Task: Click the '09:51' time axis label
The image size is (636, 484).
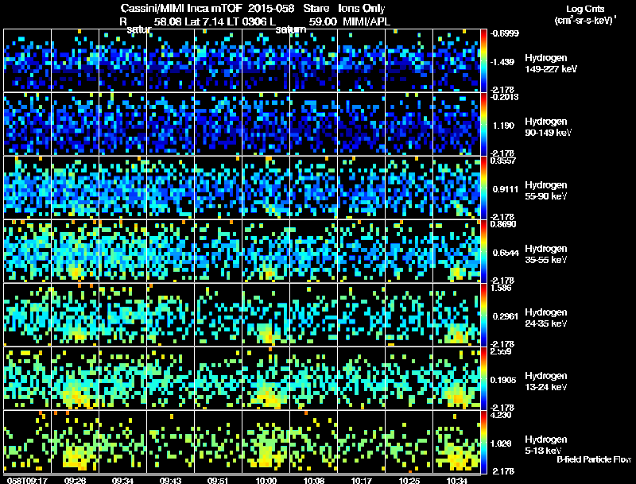Action: (x=218, y=481)
